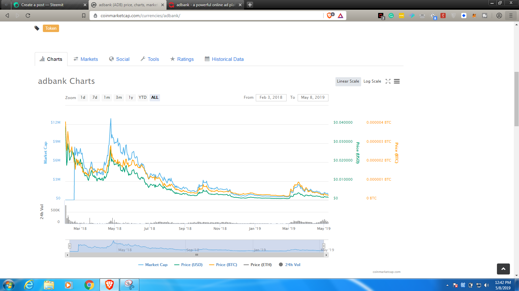Open the Brave Rewards triangle icon
The image size is (519, 291).
point(340,16)
